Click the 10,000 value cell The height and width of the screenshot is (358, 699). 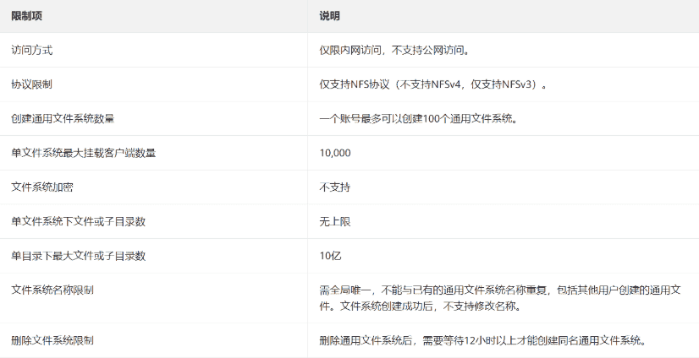click(x=335, y=153)
